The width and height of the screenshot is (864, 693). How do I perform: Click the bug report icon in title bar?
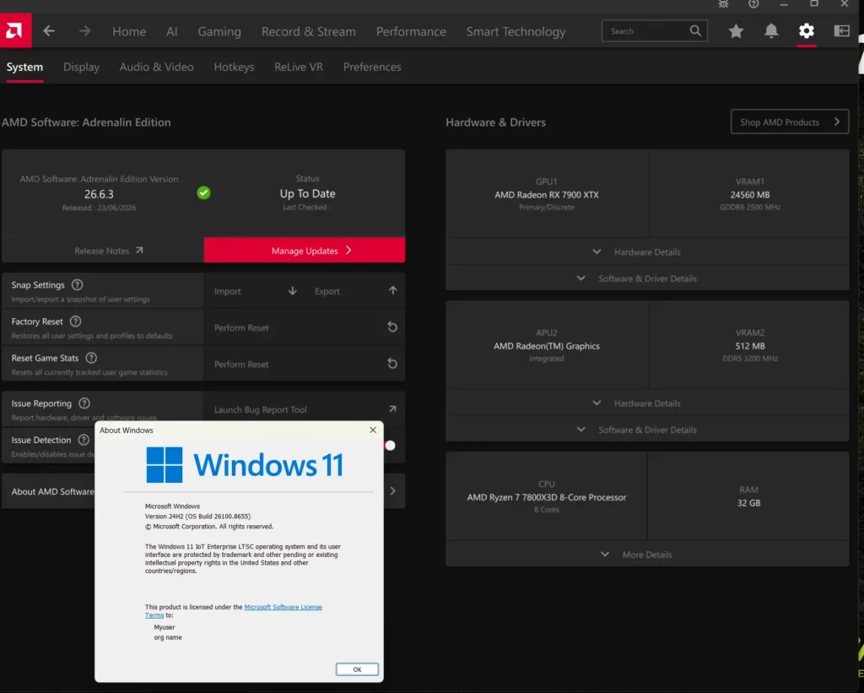723,4
